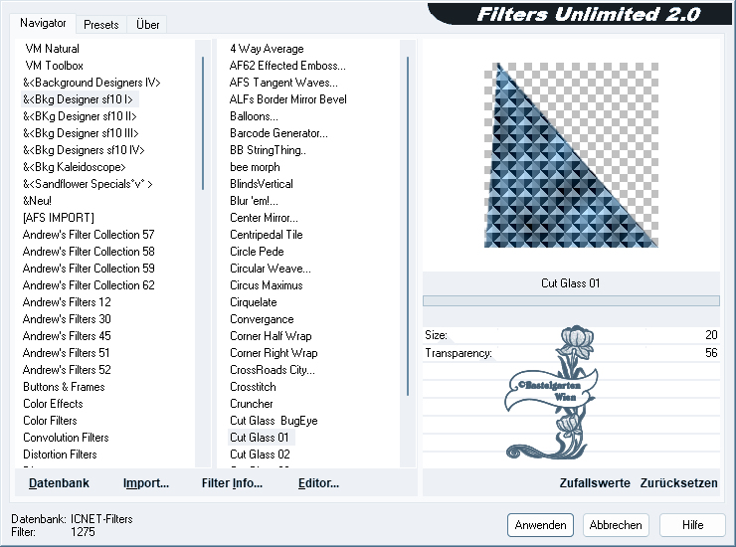Viewport: 736px width, 547px height.
Task: Choose the Center Mirror... filter
Action: click(x=264, y=218)
